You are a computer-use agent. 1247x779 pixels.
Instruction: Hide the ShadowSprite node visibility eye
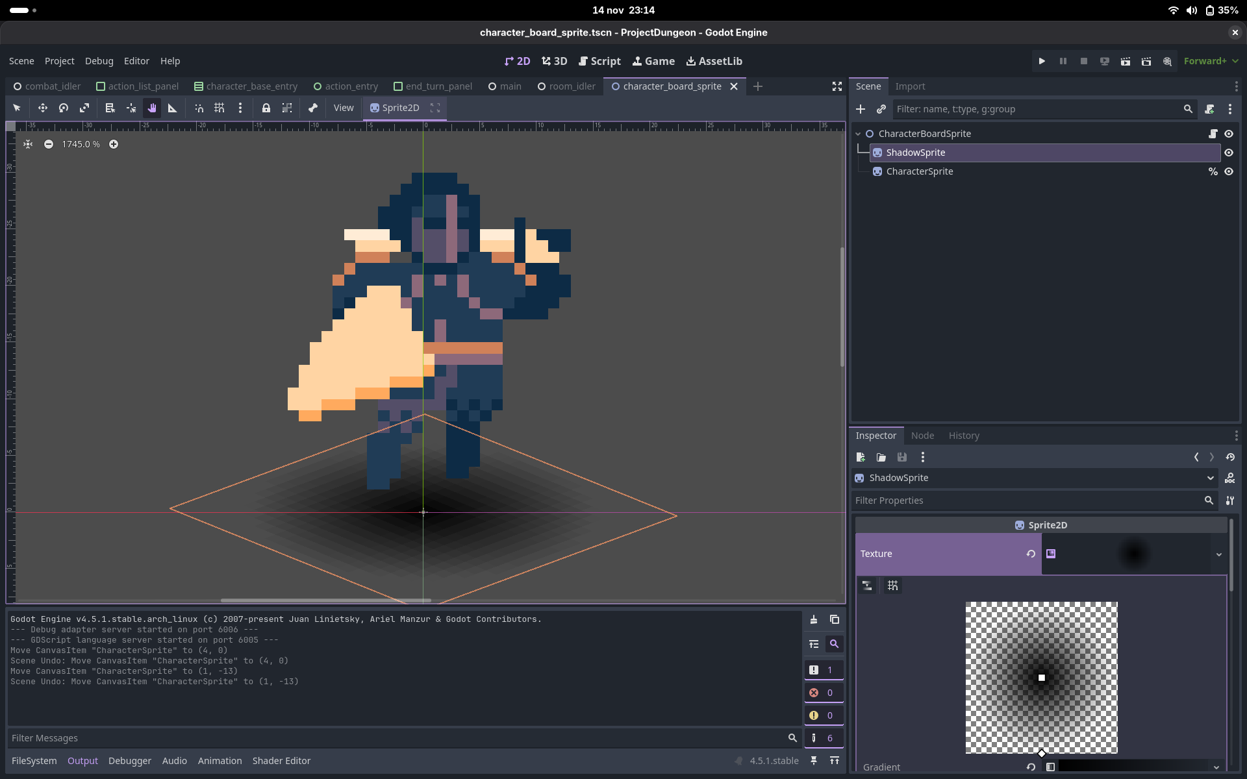tap(1229, 153)
